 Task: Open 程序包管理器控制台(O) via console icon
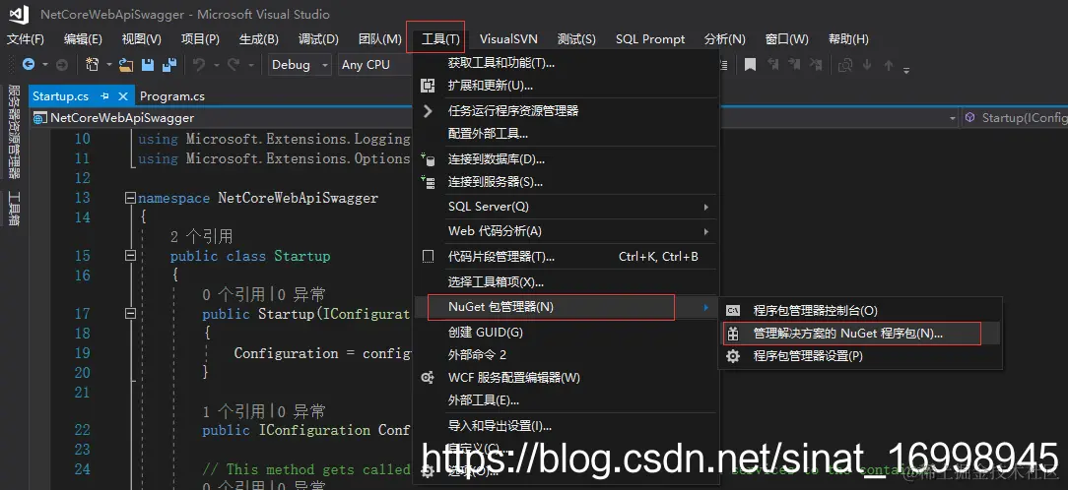click(733, 310)
